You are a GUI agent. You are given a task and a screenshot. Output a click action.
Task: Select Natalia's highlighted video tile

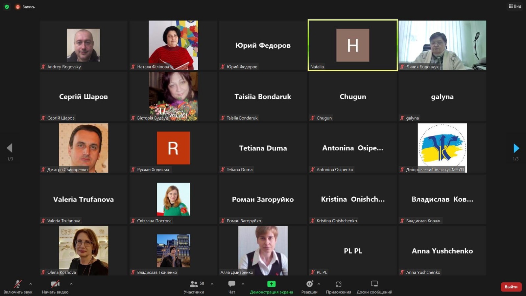(x=352, y=45)
